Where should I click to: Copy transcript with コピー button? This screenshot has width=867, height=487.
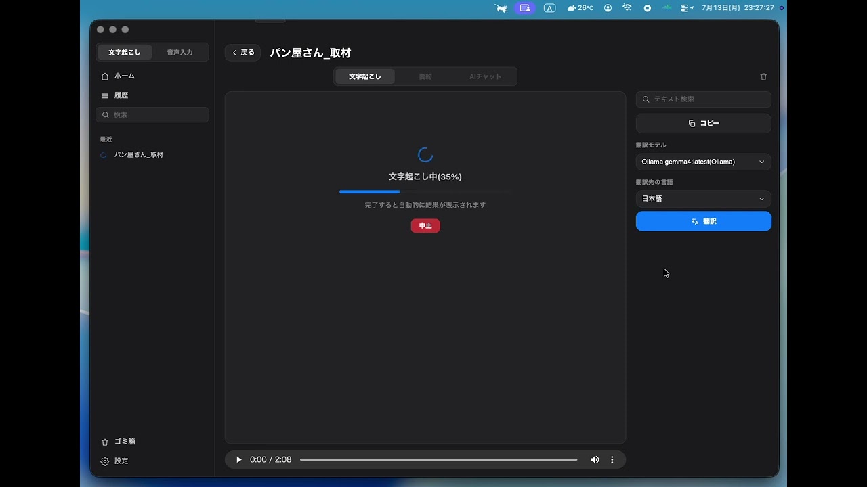click(703, 124)
